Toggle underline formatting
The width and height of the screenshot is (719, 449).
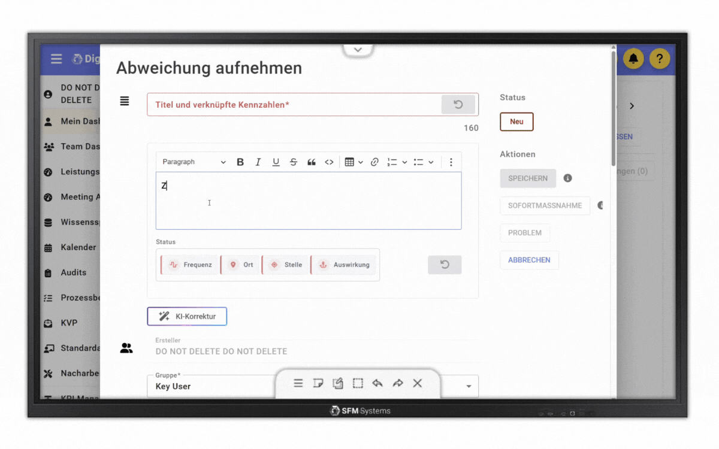point(276,162)
